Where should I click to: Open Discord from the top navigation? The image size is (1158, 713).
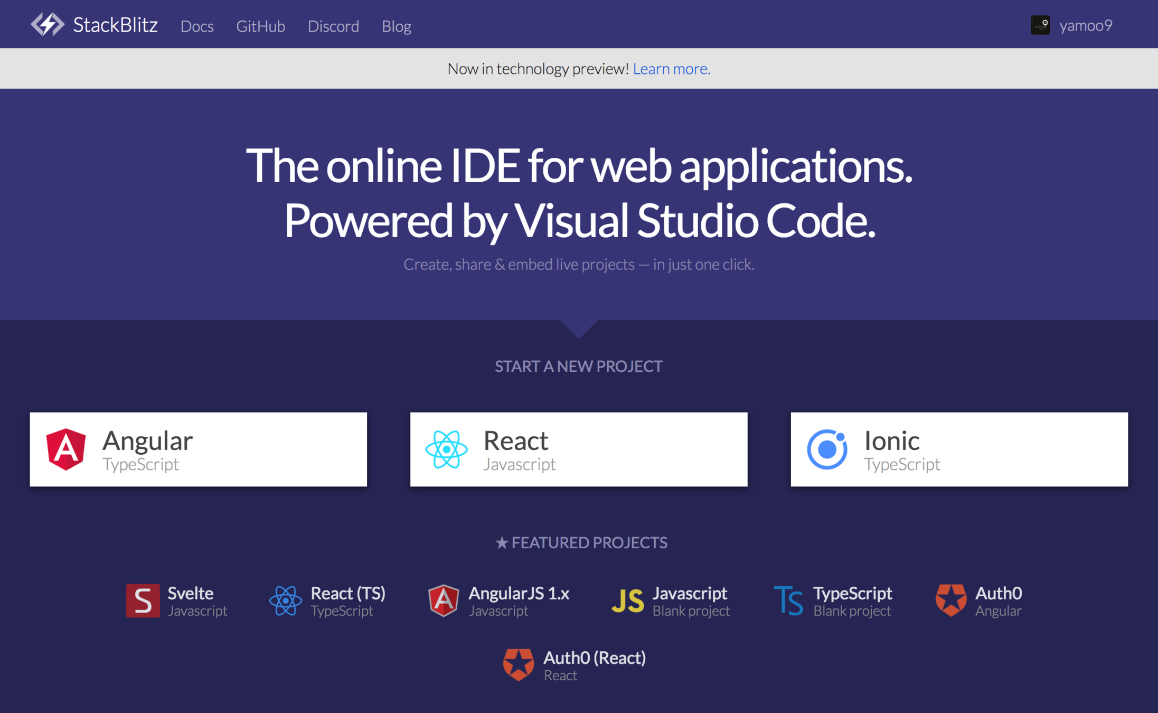(333, 26)
